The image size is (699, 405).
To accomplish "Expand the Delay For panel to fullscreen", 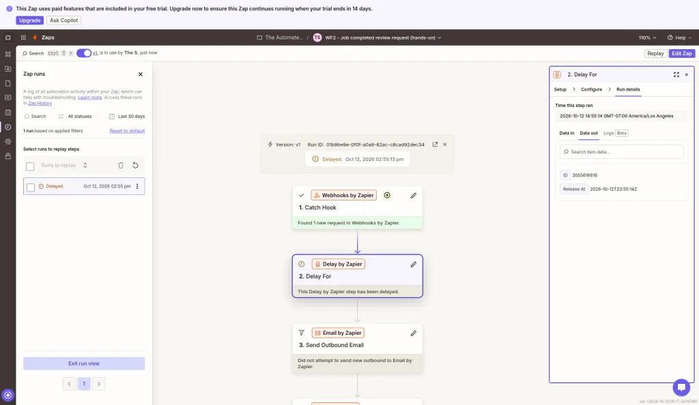I will pos(676,75).
